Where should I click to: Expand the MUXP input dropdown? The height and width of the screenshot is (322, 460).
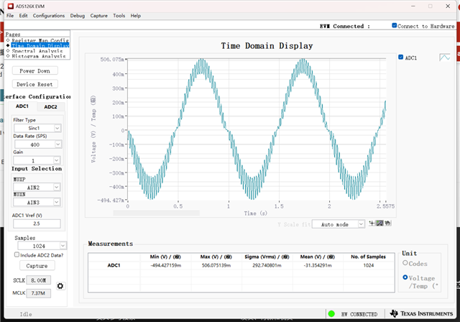[x=57, y=187]
